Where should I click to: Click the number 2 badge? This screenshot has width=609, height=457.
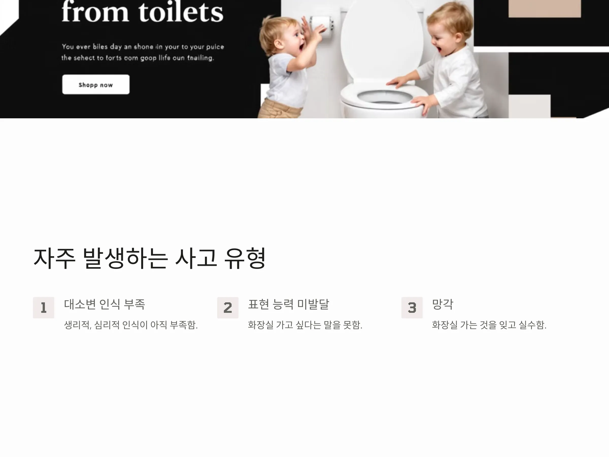tap(228, 308)
